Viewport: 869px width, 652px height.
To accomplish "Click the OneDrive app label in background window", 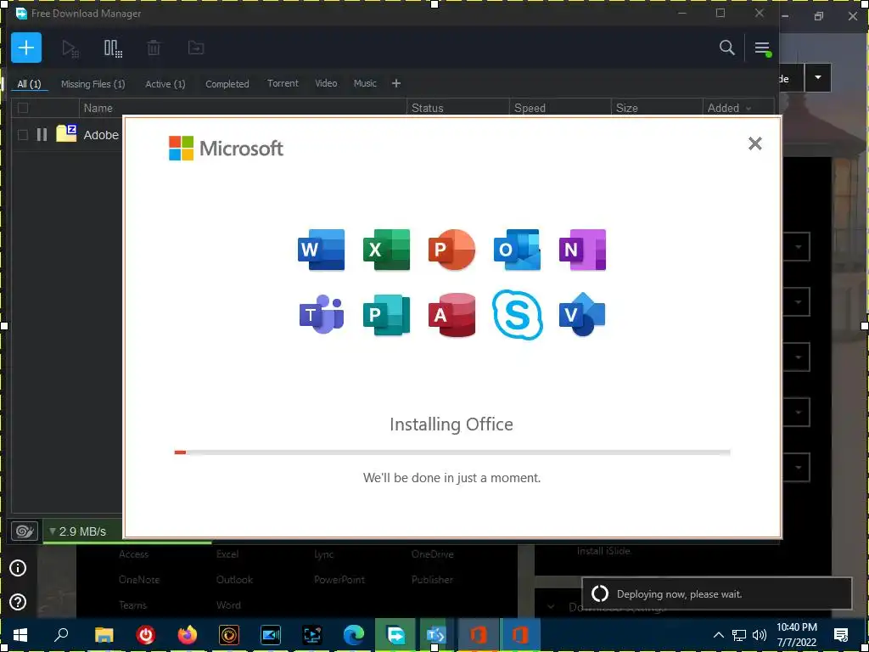I will pos(432,554).
